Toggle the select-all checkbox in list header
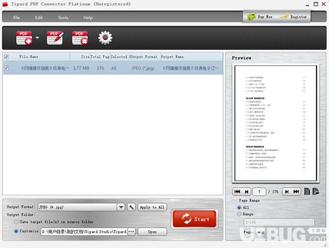The width and height of the screenshot is (329, 248). (x=7, y=57)
